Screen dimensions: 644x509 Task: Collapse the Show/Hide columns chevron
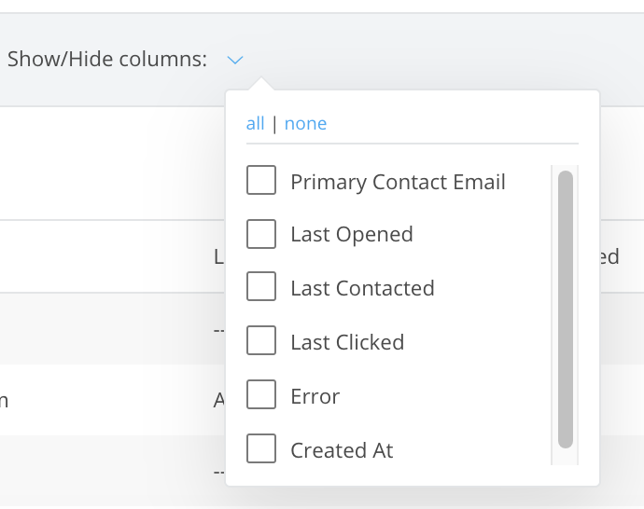coord(235,61)
